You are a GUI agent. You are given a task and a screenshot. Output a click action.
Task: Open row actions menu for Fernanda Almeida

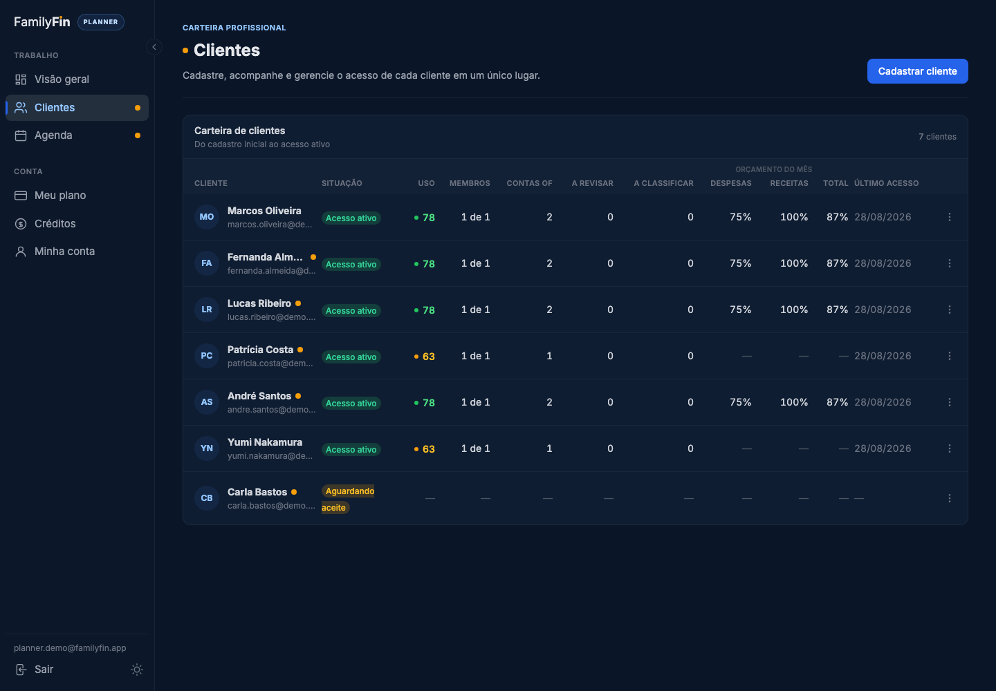pos(950,263)
